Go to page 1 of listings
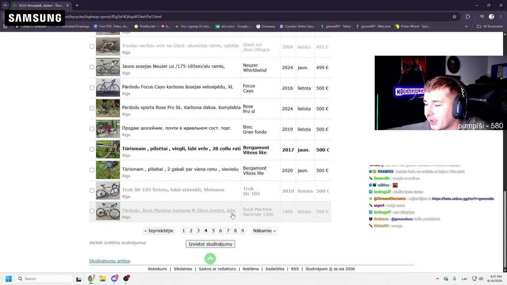This screenshot has height=285, width=507. tap(183, 231)
